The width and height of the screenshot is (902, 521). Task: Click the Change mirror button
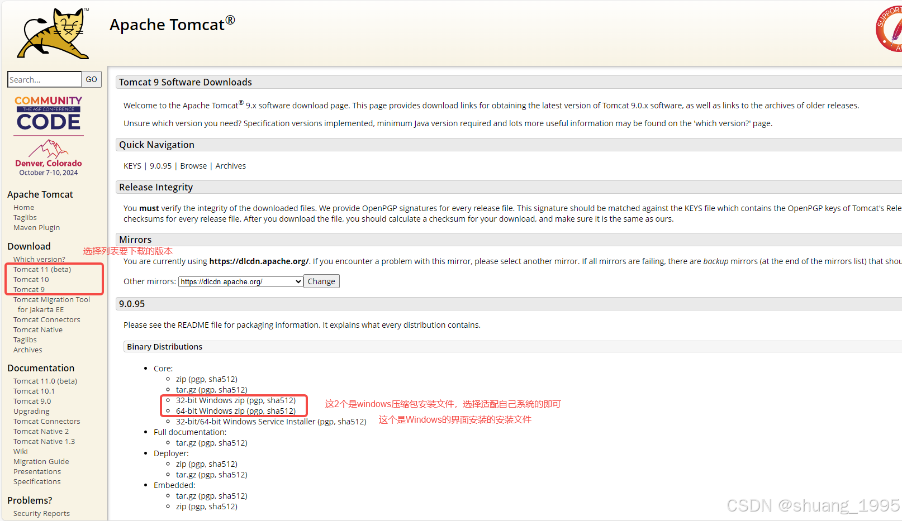321,281
